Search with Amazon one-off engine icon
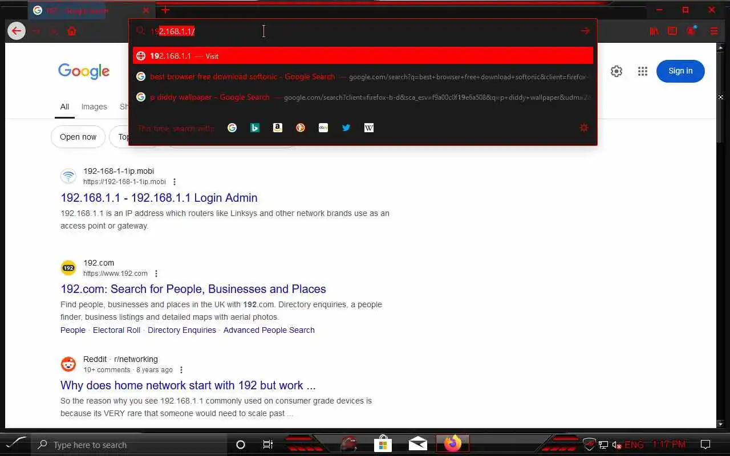 click(278, 128)
